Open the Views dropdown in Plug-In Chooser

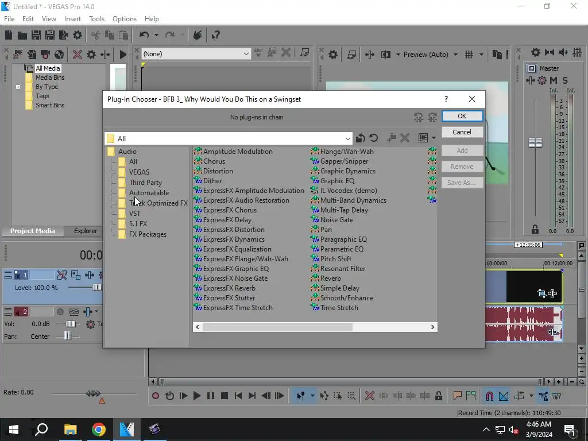pyautogui.click(x=434, y=138)
